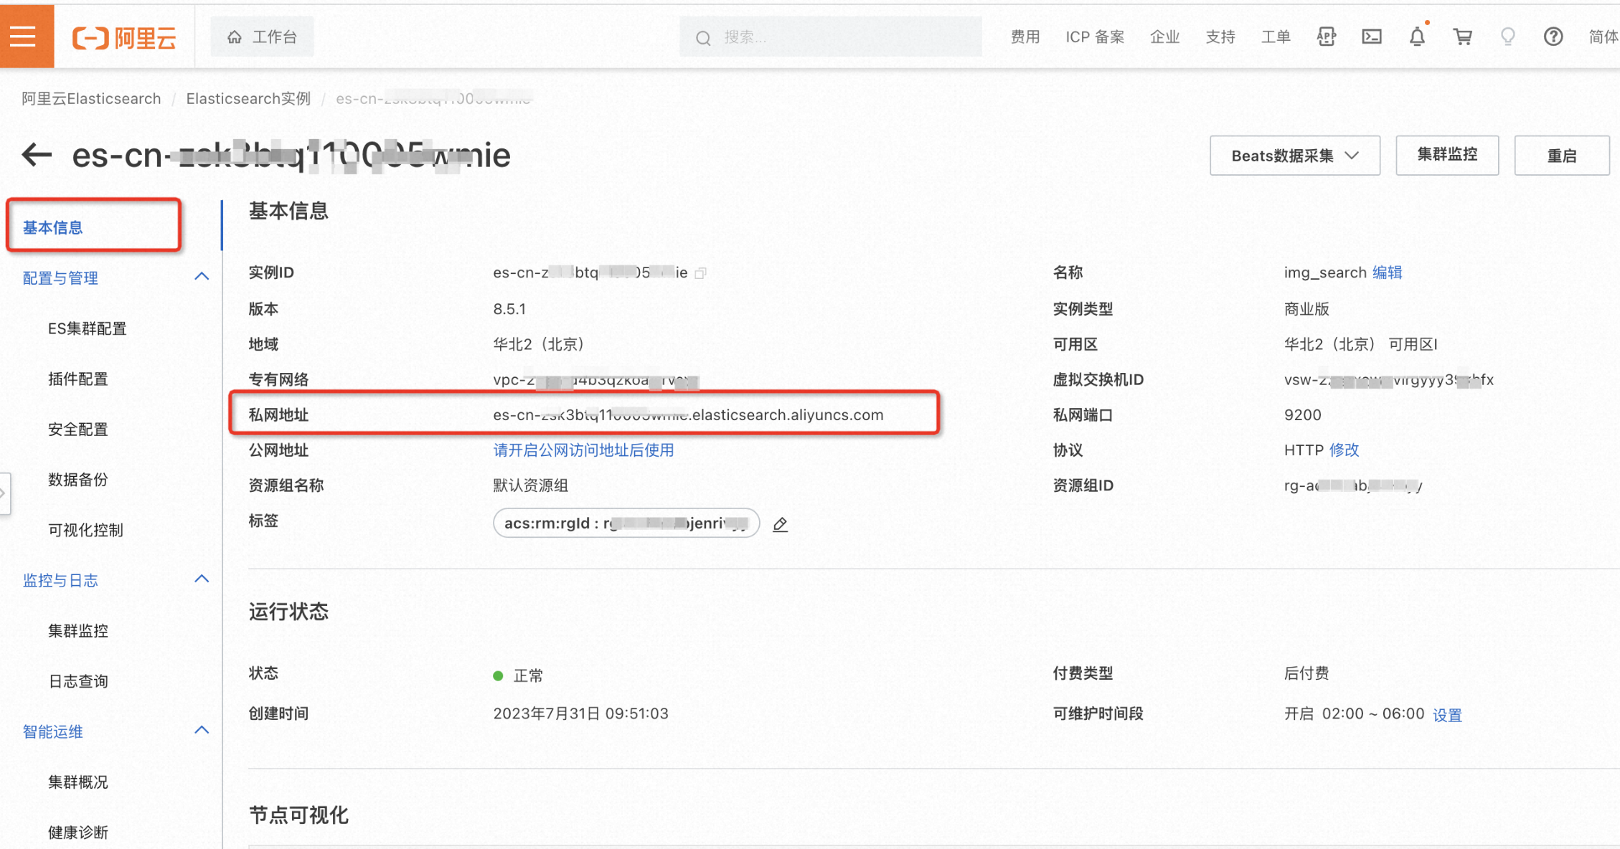Open 插件配置 in the sidebar
This screenshot has height=849, width=1620.
tap(78, 379)
